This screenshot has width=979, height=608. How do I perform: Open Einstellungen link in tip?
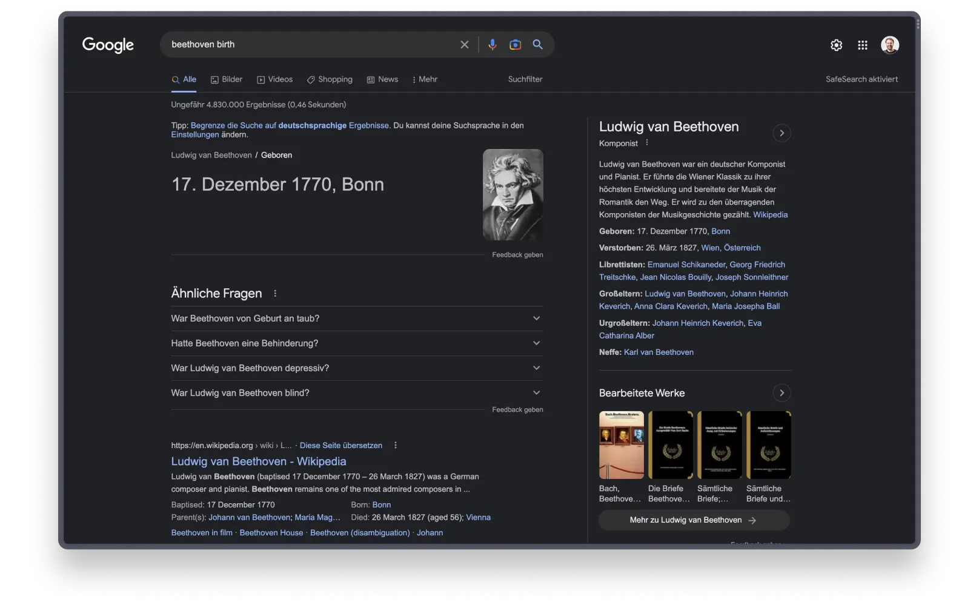click(x=195, y=134)
